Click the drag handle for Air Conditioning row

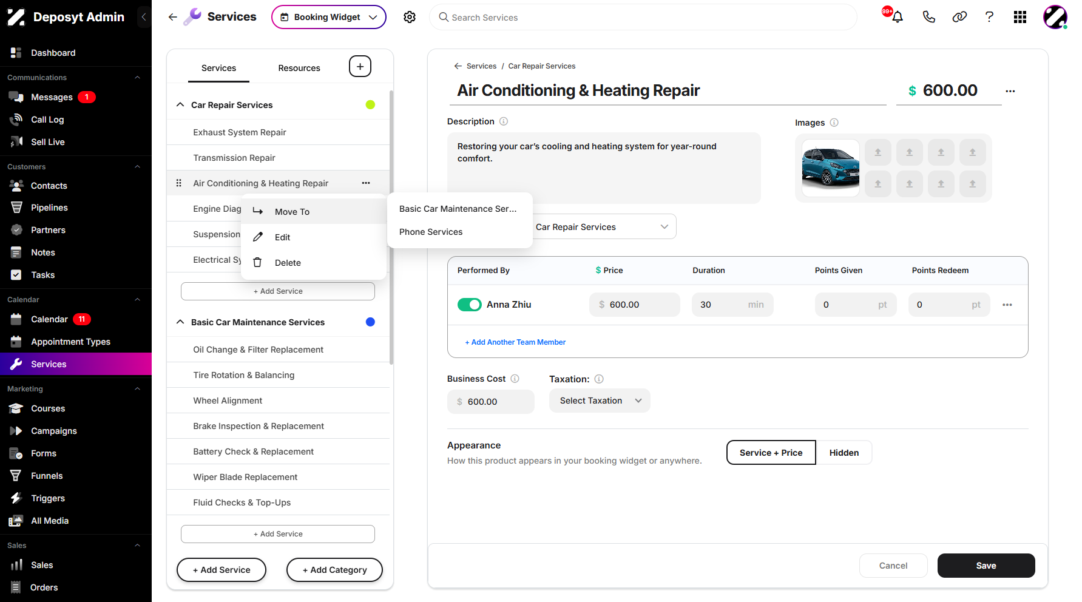click(x=178, y=183)
